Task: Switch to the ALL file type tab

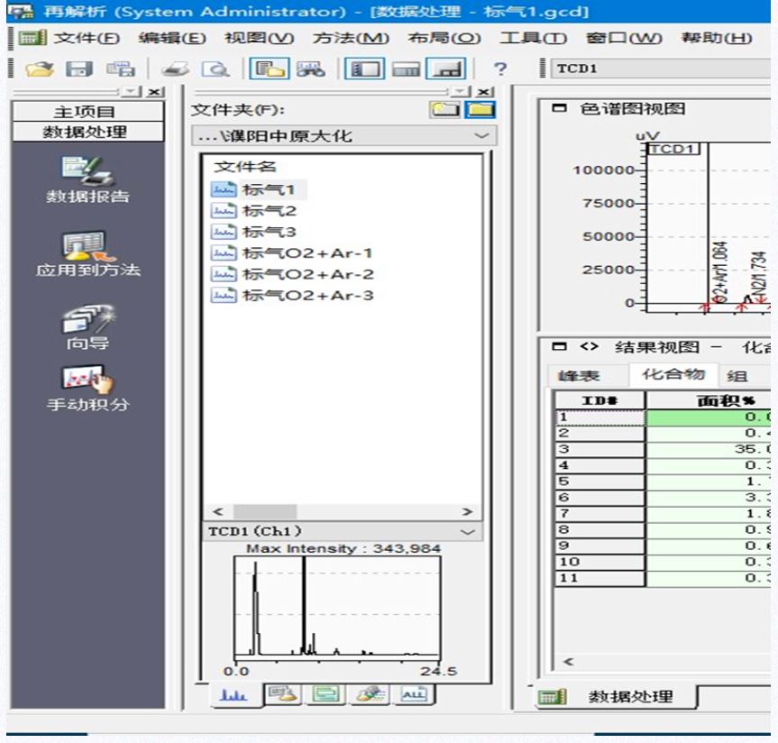Action: coord(413,693)
